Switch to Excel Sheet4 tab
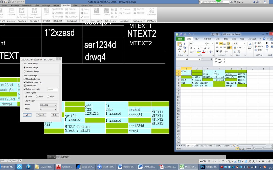The image size is (273, 170). pos(199,146)
